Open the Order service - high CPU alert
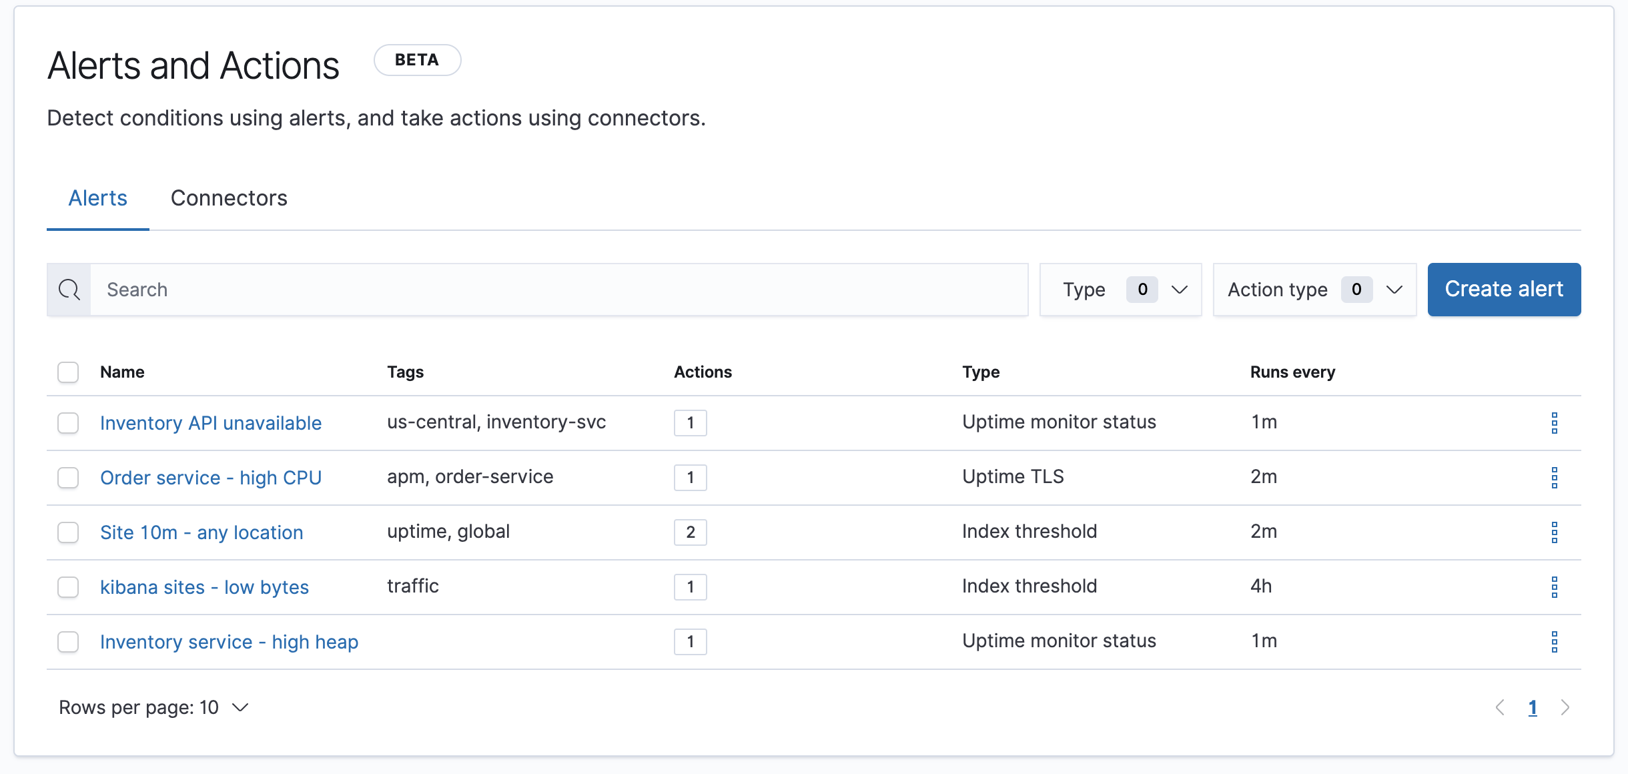 coord(210,477)
